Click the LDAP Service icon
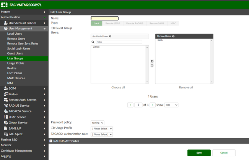 pos(6,117)
